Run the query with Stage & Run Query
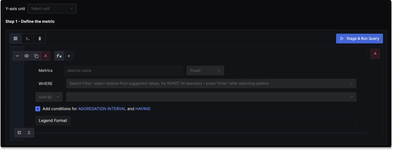The image size is (393, 150). 359,38
